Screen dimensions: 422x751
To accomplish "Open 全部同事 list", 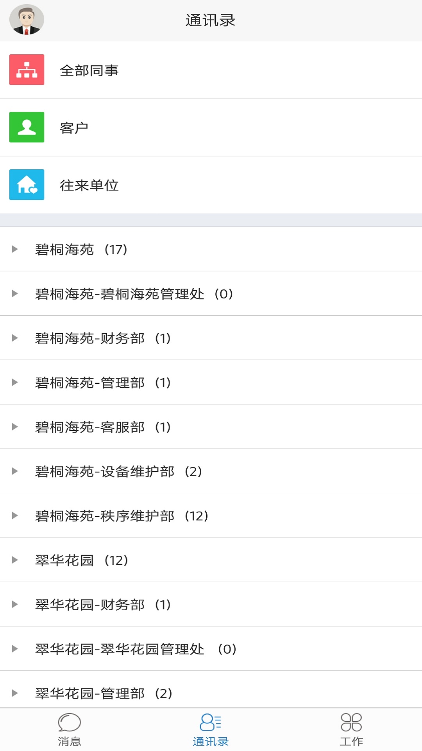I will [x=89, y=70].
